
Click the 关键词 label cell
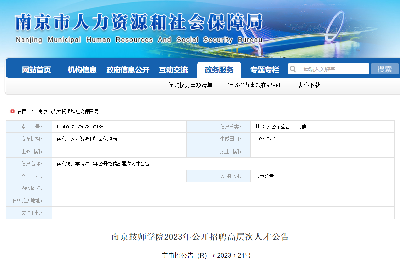pos(219,176)
